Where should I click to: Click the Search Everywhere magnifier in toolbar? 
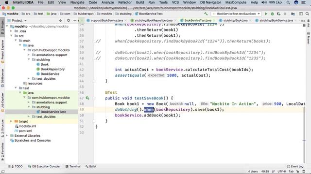(x=307, y=14)
